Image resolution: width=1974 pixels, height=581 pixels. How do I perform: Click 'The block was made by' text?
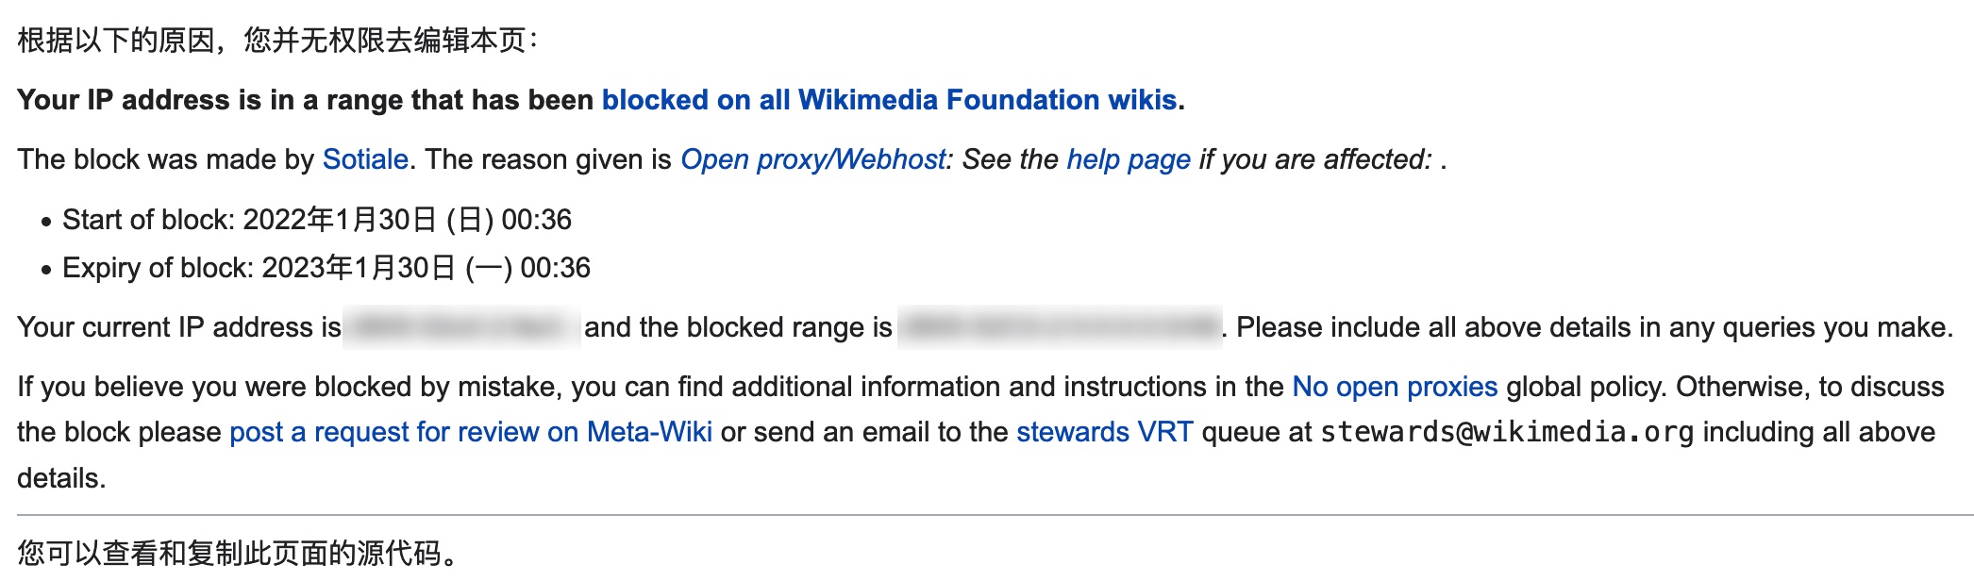(165, 159)
